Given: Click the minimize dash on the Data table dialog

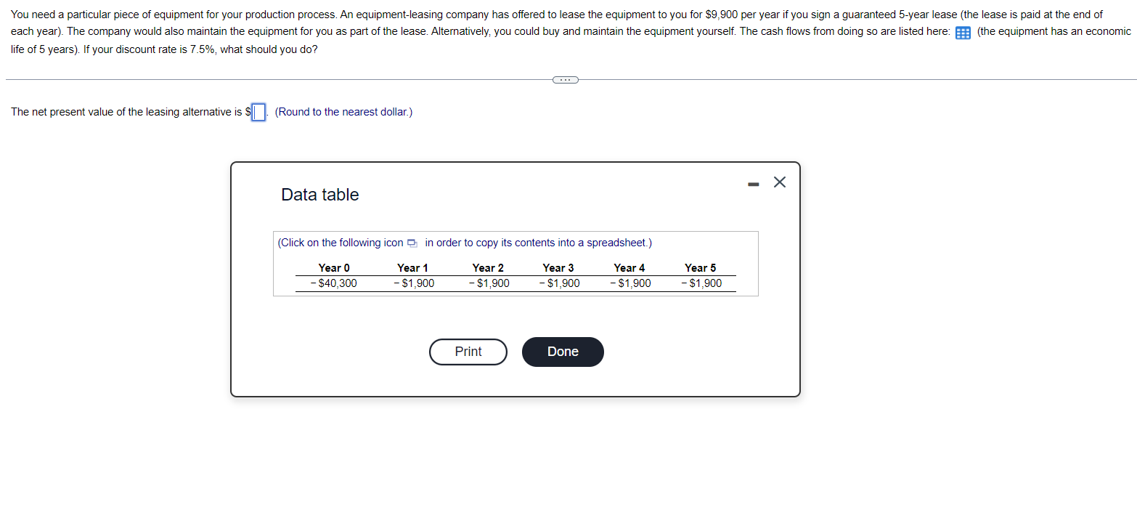Looking at the screenshot, I should point(753,183).
